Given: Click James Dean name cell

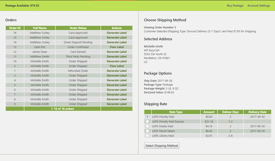Looking at the screenshot, I should click(40, 52).
